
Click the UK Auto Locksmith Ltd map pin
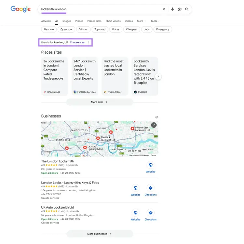pyautogui.click(x=85, y=147)
